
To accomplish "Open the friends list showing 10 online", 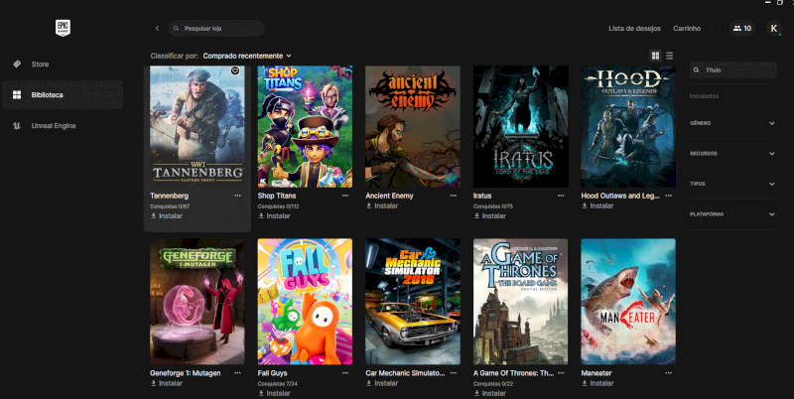I will (742, 29).
